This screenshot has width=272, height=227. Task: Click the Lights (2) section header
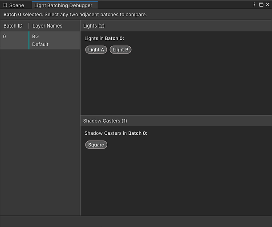coord(93,26)
